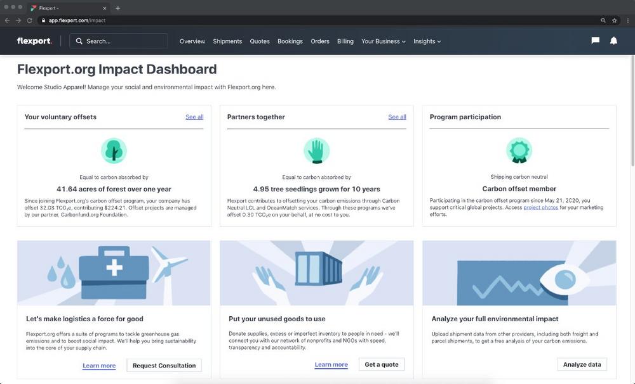Go forward with the browser forward arrow

18,20
